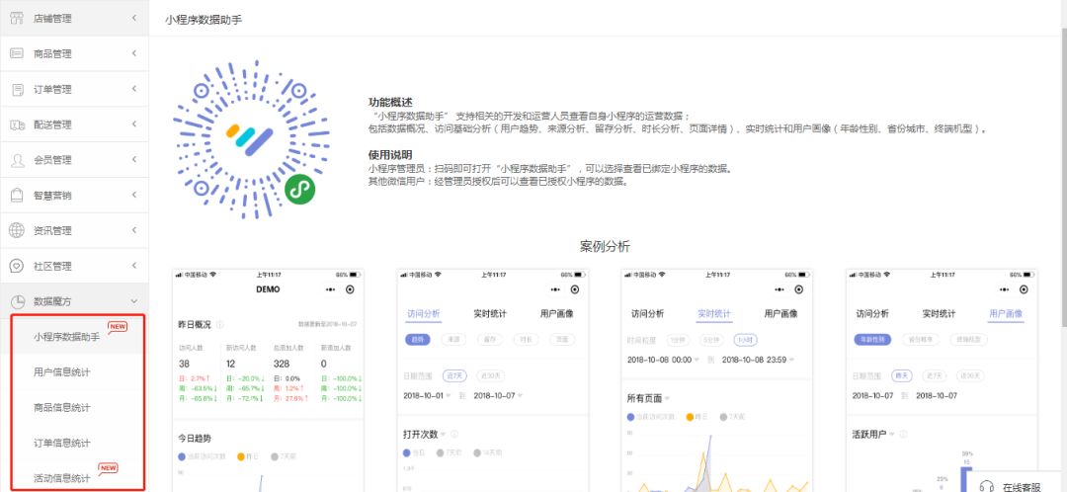1067x492 pixels.
Task: Click the 店铺管理 shop icon
Action: tap(17, 18)
